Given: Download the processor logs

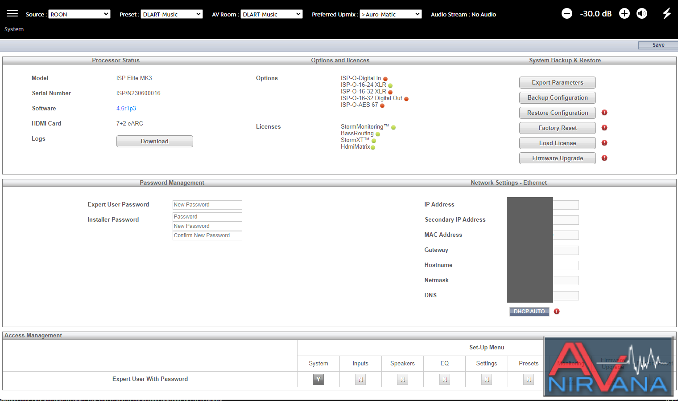Looking at the screenshot, I should pyautogui.click(x=155, y=141).
